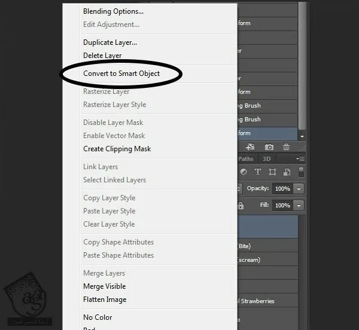Click the highlighted selected layer row

pyautogui.click(x=268, y=227)
